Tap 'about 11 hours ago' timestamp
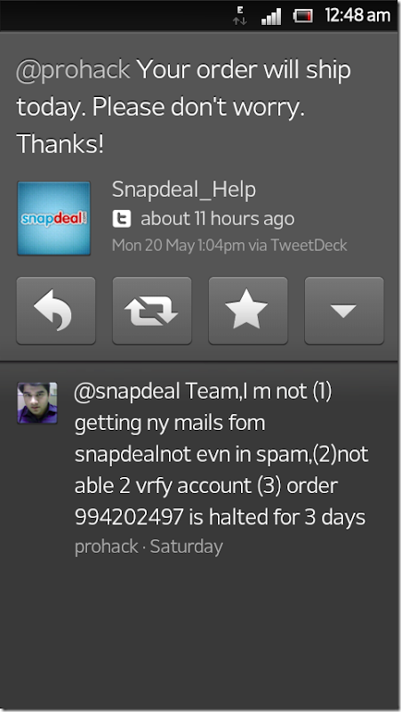The image size is (401, 712). [x=218, y=219]
